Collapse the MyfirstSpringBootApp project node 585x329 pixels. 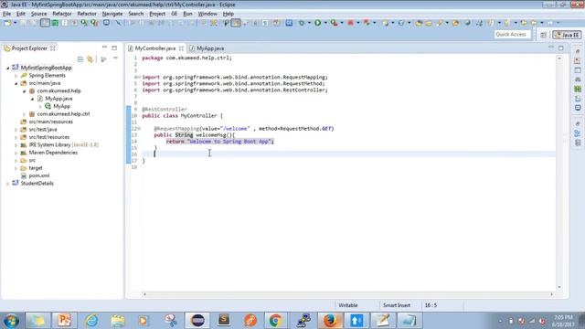tap(8, 68)
